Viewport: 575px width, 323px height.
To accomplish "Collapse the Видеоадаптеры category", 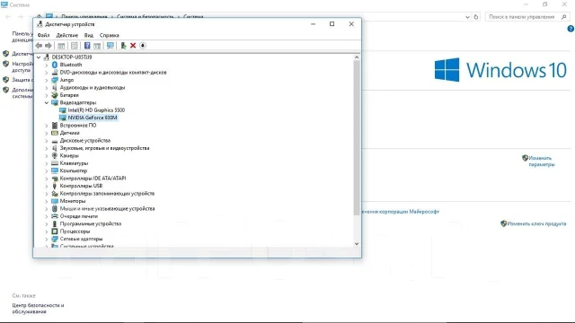I will 47,102.
